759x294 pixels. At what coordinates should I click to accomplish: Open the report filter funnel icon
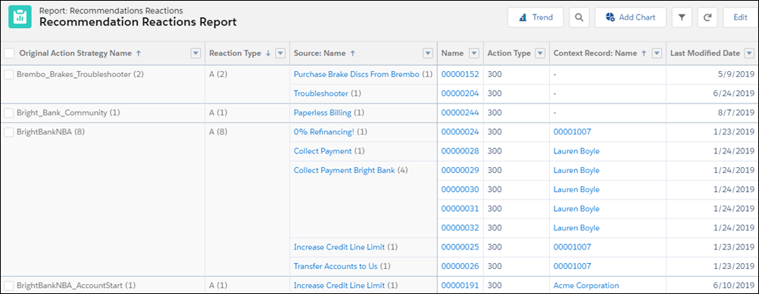[x=682, y=17]
